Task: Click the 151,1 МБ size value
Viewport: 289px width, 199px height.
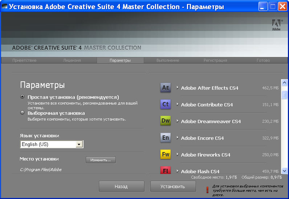Action: 270,105
